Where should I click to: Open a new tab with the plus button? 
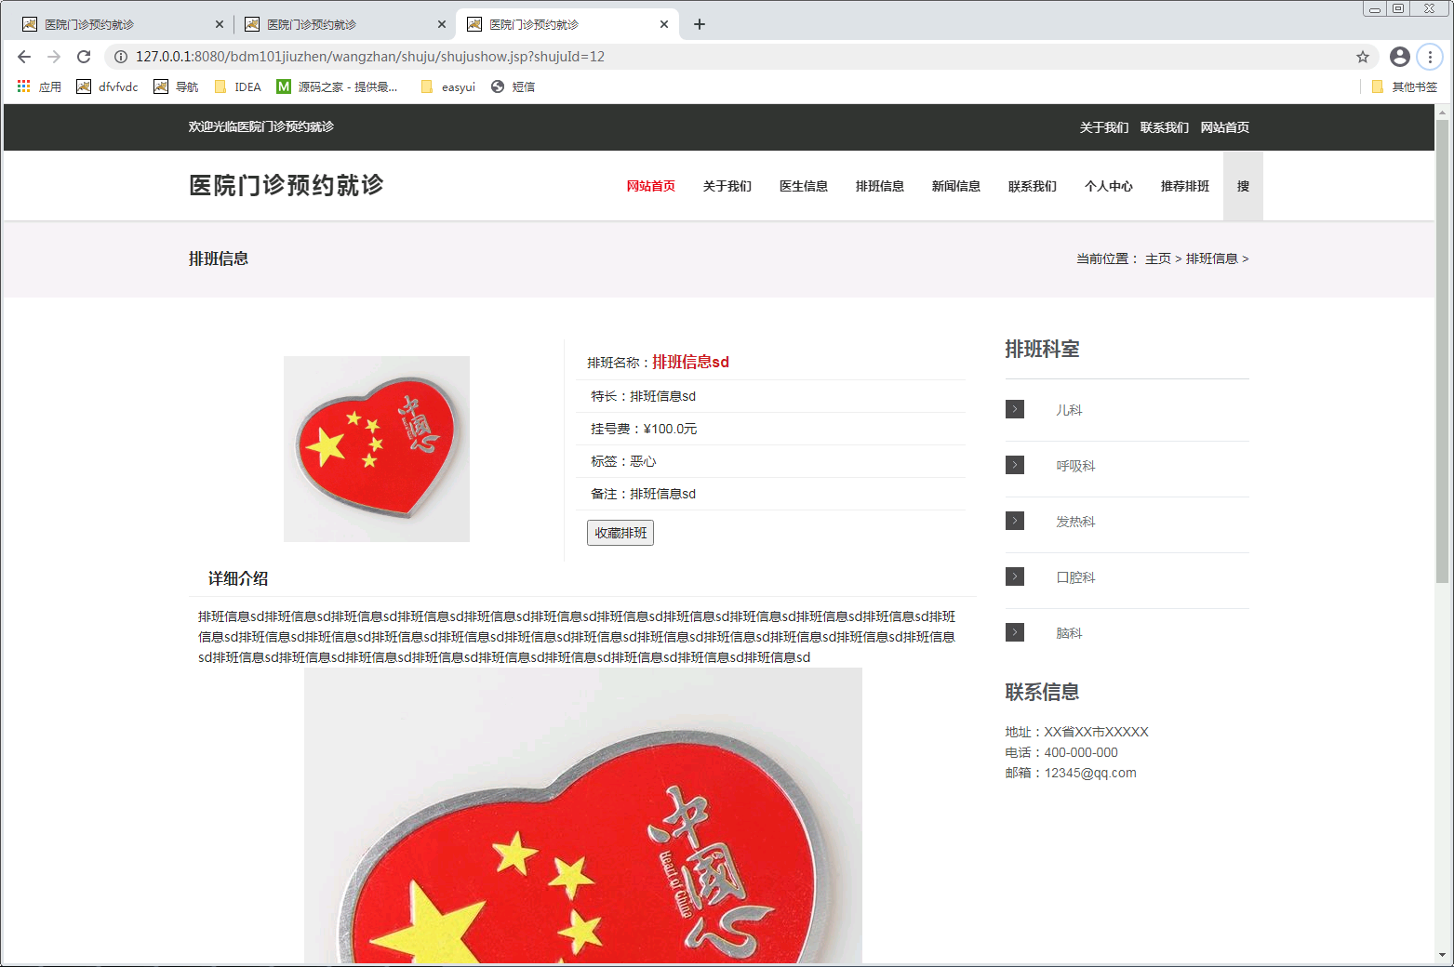[700, 24]
